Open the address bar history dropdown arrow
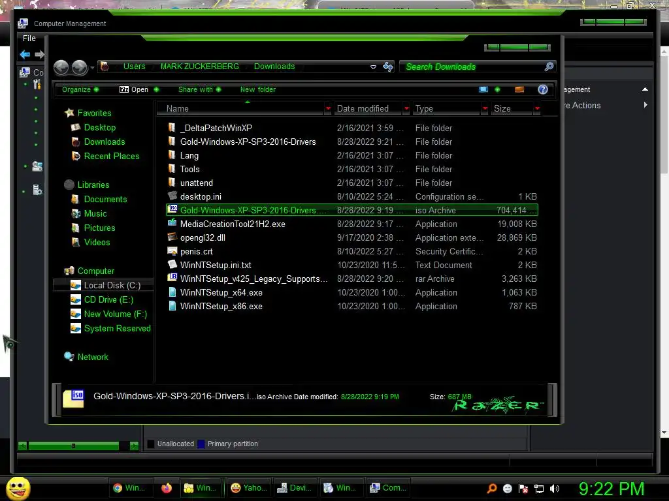The image size is (669, 501). 373,67
